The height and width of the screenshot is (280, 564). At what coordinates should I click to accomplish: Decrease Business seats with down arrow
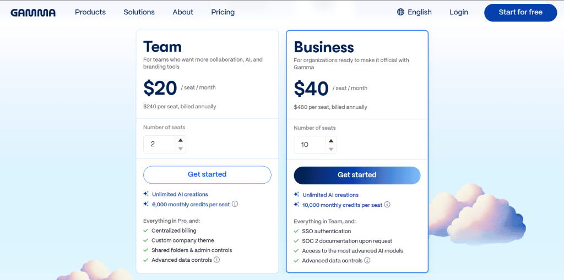click(331, 149)
